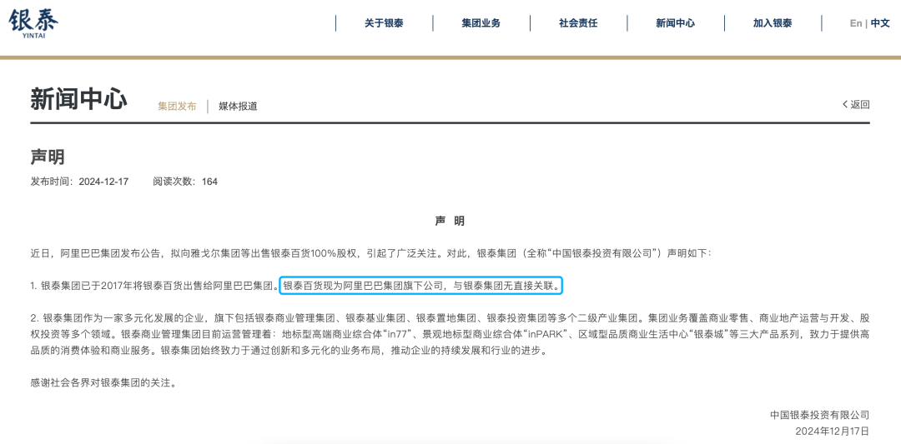
Task: Select 社会责任 in the top navigation
Action: 578,23
